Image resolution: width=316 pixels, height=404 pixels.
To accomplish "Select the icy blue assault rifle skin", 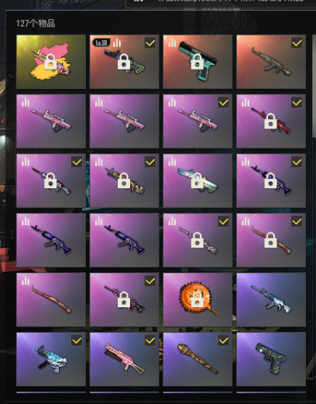I will 271,300.
